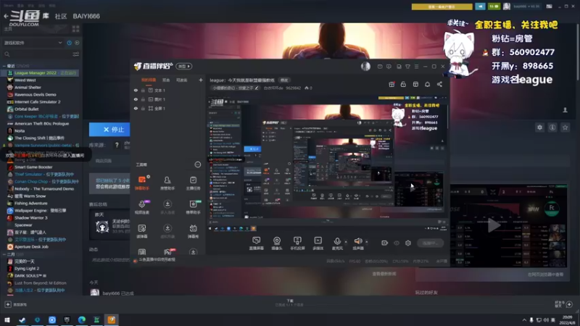580x326 pixels.
Task: Play the game trailer video thumbnail
Action: 494,225
